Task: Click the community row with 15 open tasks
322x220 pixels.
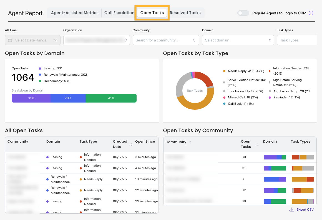Action: coord(240,168)
